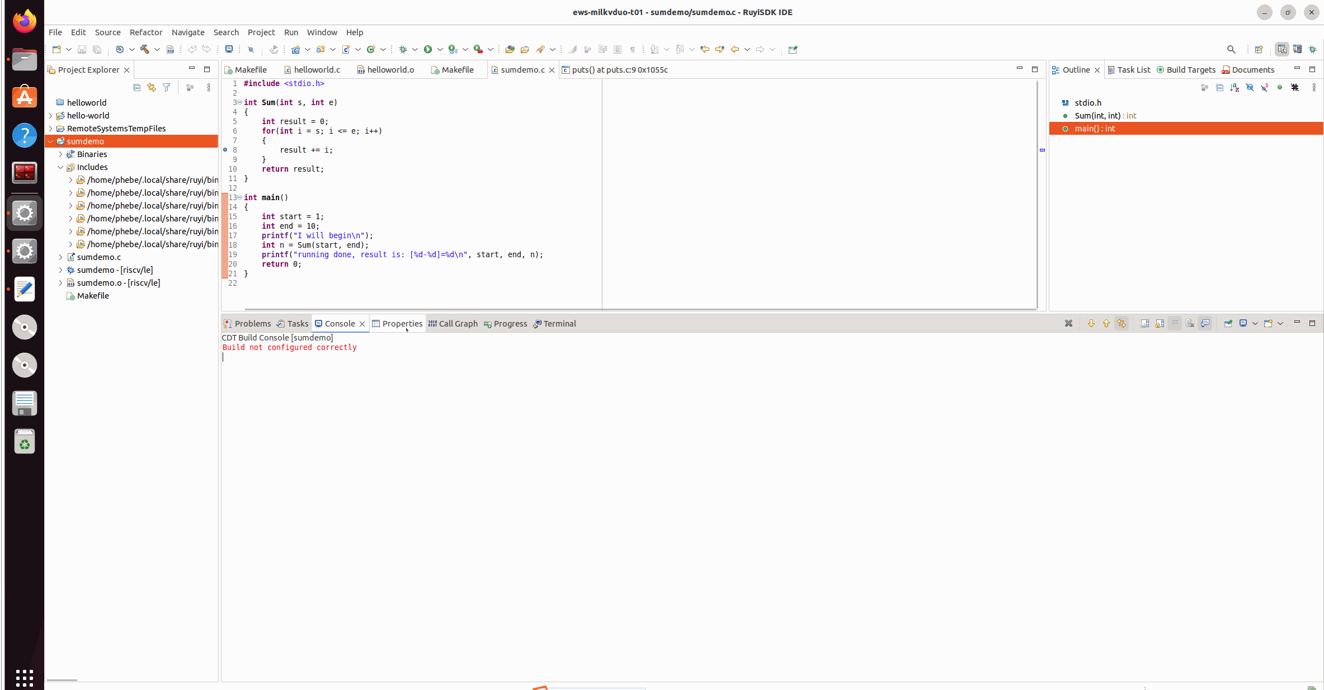Sort Outline members alphabetically

click(x=1235, y=88)
